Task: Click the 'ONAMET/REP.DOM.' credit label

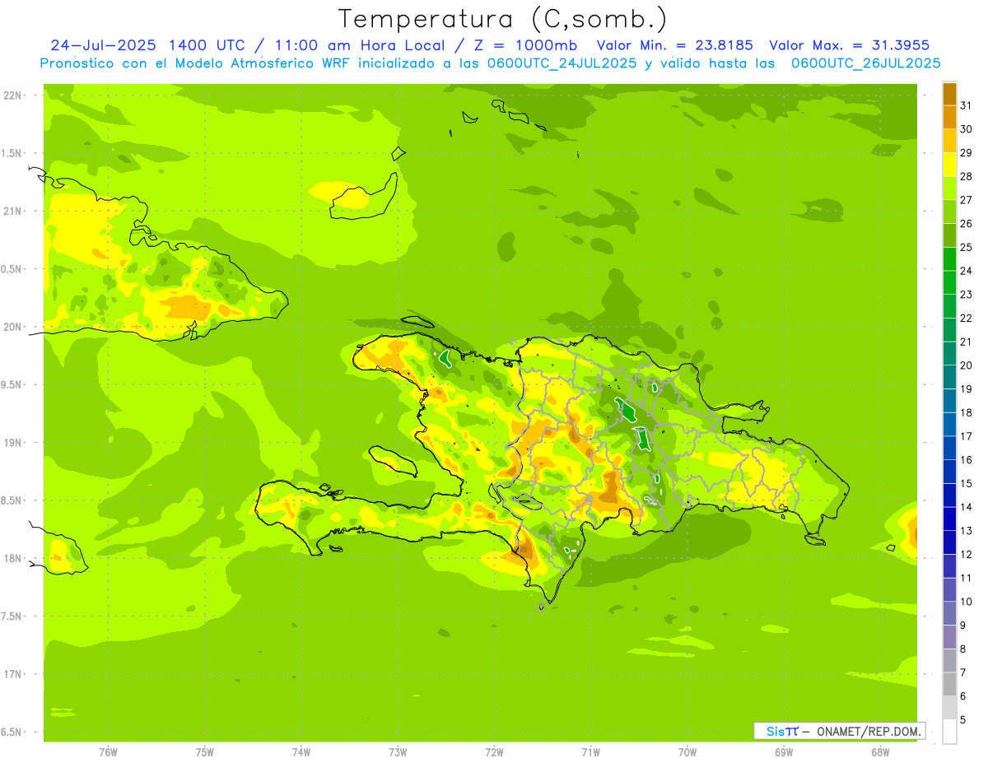Action: [869, 731]
